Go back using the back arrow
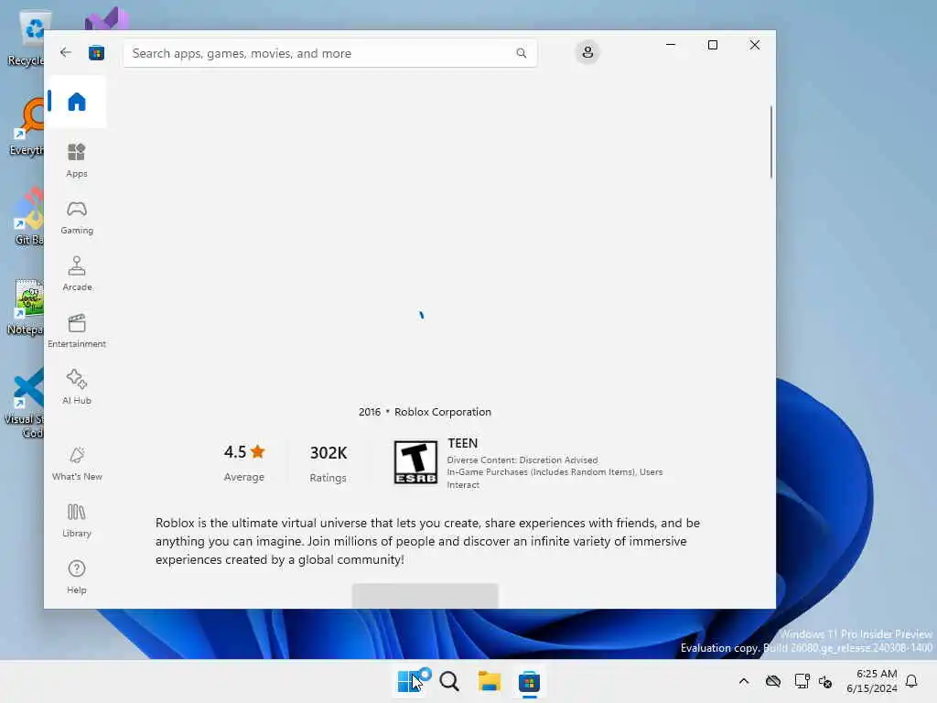 pos(66,52)
